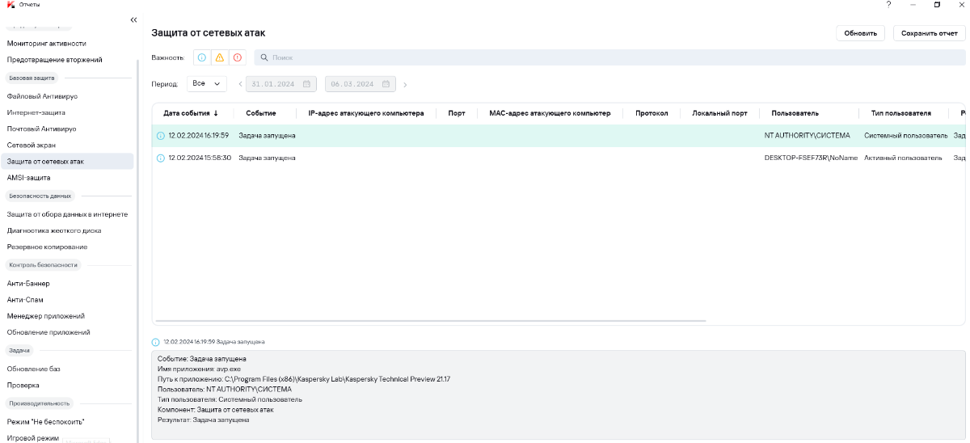Select Защита от сетевых атак in the sidebar

67,161
